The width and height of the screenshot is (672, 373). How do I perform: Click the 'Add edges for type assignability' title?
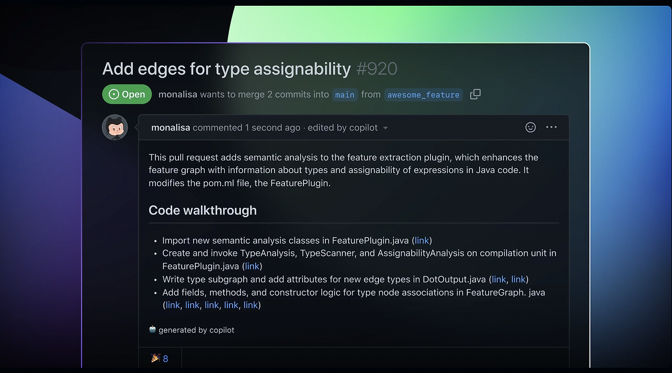pyautogui.click(x=226, y=69)
